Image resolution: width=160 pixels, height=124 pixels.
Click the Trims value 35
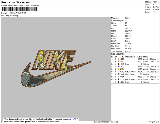tap(126, 26)
